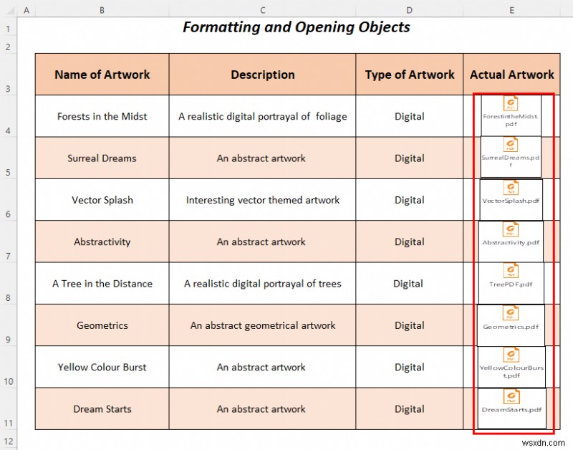Select 'Digital' in Dream Starts row
The image size is (573, 450).
pyautogui.click(x=409, y=408)
